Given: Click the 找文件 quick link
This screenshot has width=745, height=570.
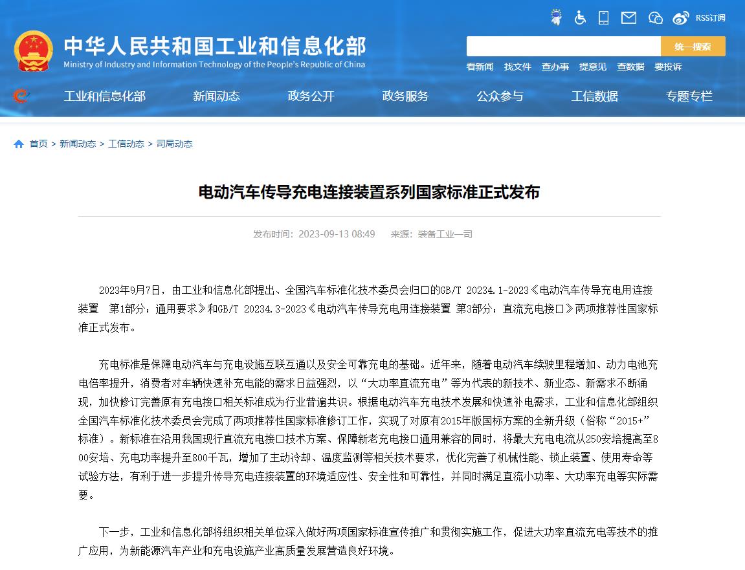Looking at the screenshot, I should click(517, 67).
